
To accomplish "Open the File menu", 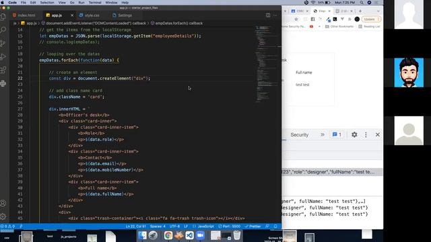I will tap(24, 3).
